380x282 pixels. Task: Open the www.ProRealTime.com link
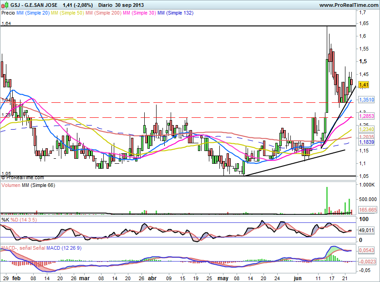coord(349,5)
